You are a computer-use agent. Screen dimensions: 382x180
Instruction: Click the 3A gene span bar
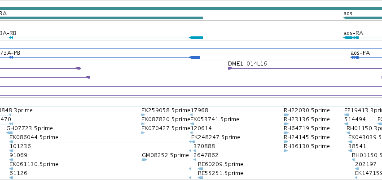point(101,18)
